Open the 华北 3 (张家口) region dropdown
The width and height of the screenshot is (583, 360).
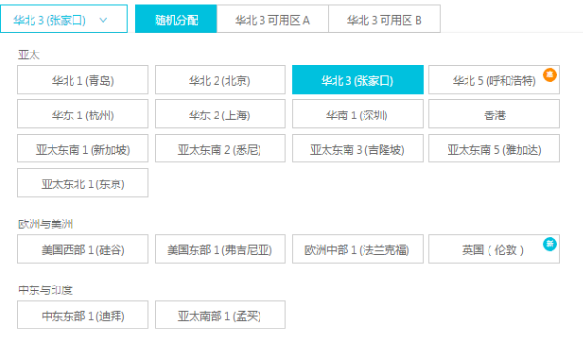pyautogui.click(x=64, y=19)
